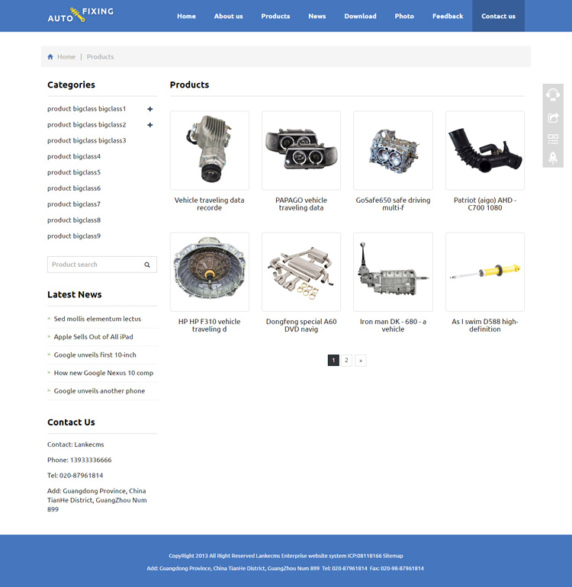Click the Sitemap link in footer
Viewport: 572px width, 587px height.
(x=393, y=556)
